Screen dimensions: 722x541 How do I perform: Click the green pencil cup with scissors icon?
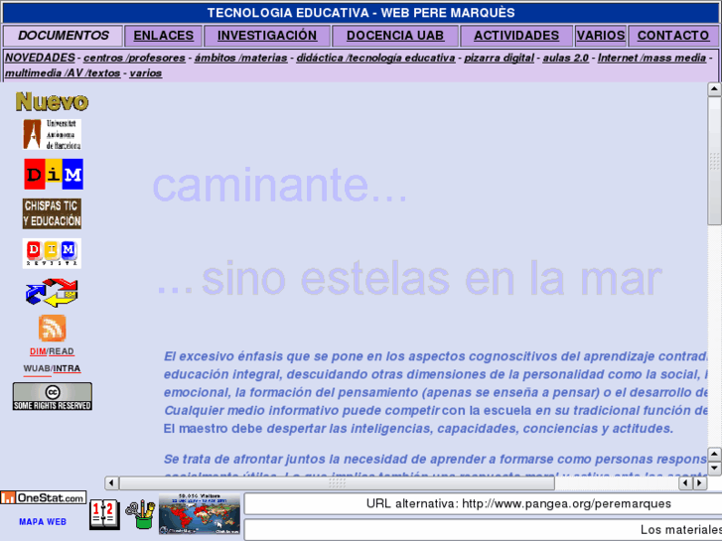(140, 514)
